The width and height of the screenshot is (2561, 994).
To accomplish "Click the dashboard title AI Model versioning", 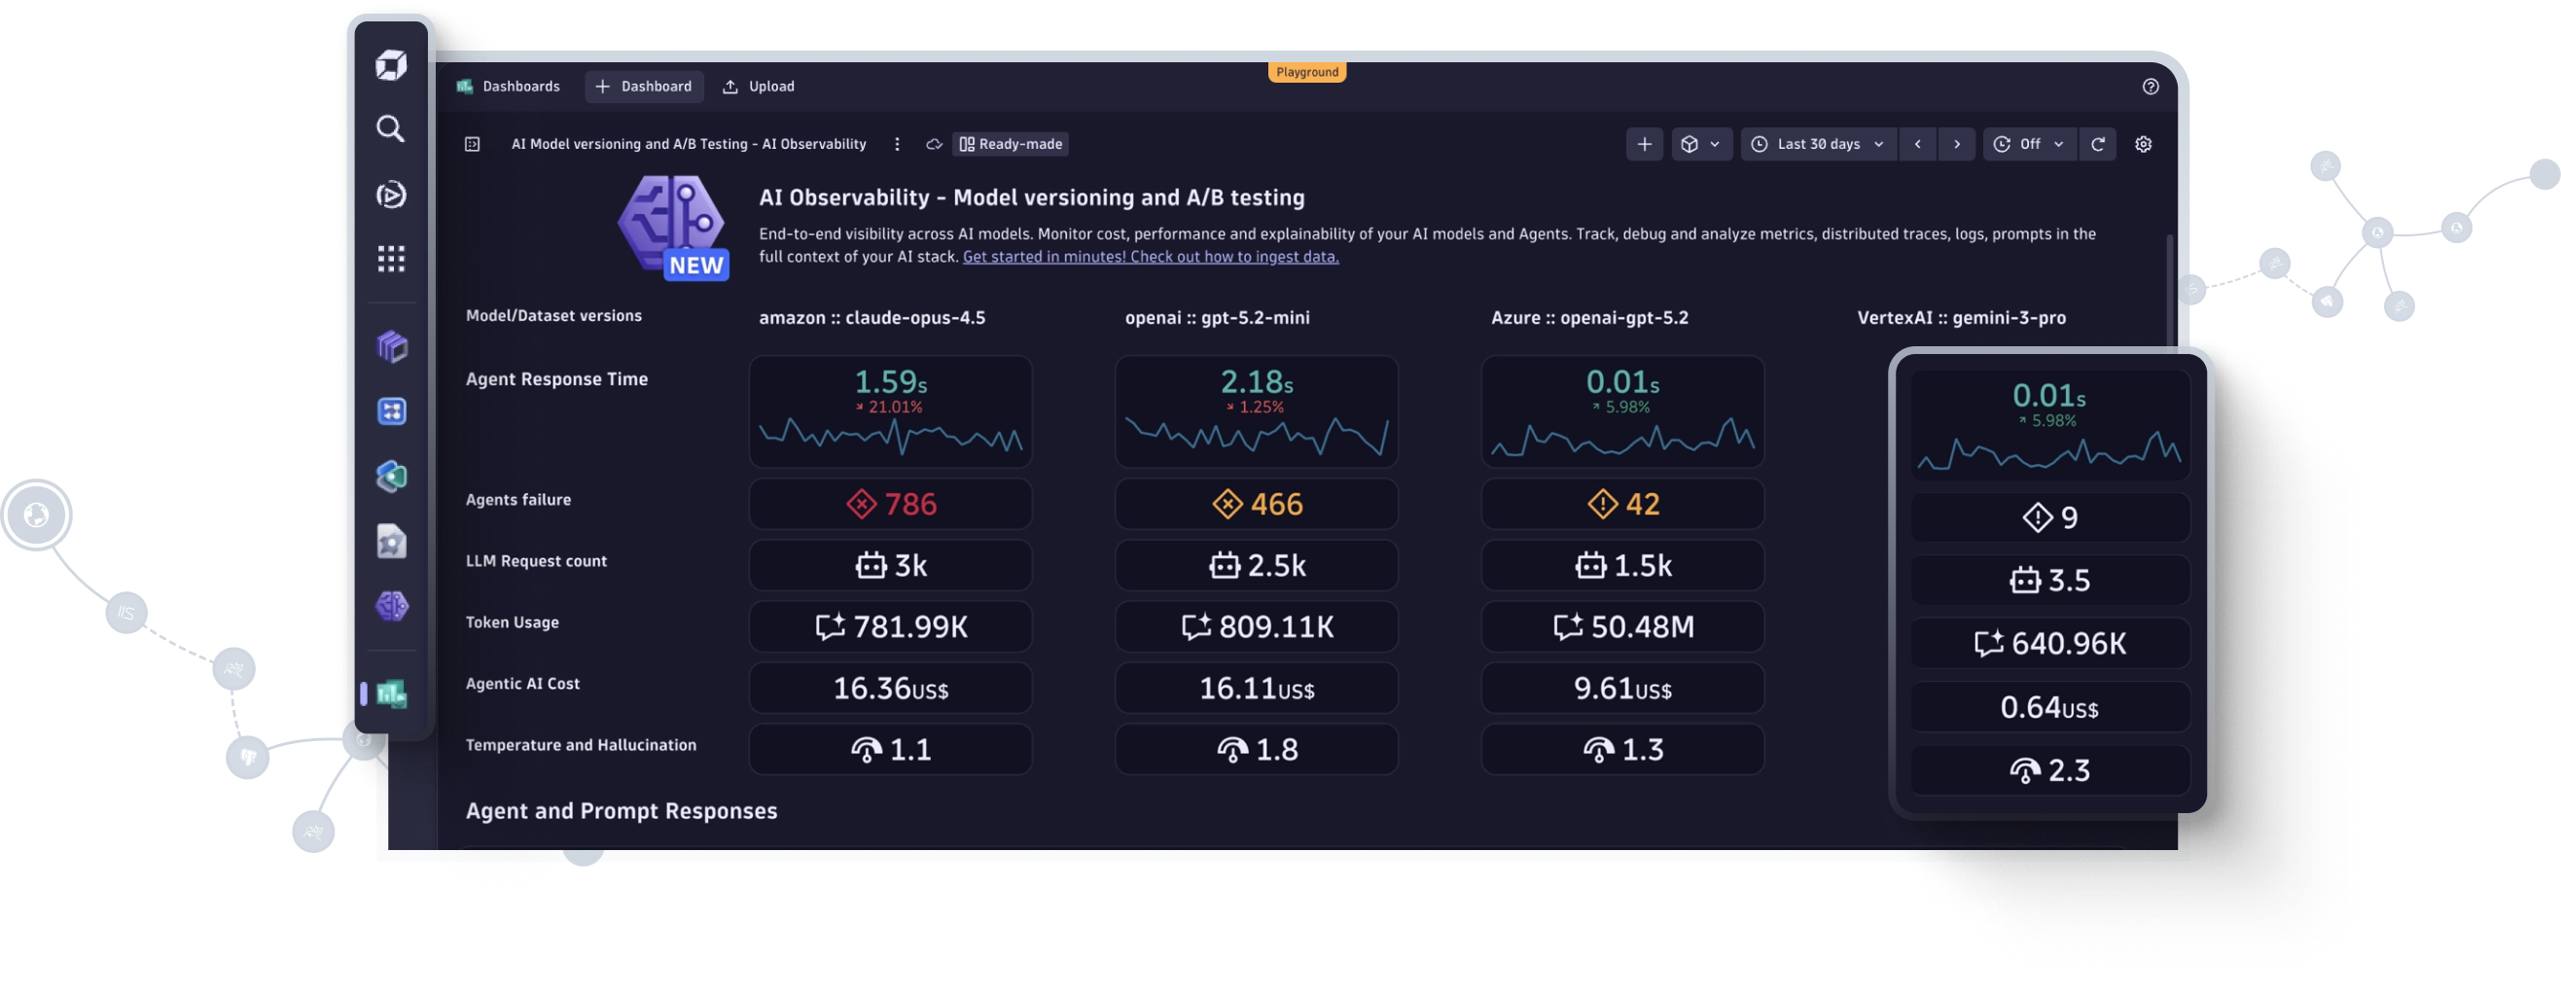I will (688, 144).
